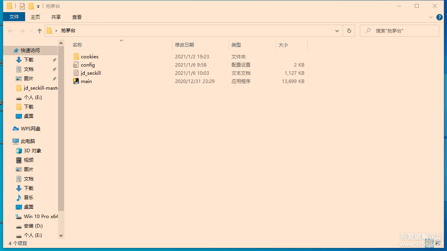
Task: Select the config settings file icon
Action: point(76,65)
